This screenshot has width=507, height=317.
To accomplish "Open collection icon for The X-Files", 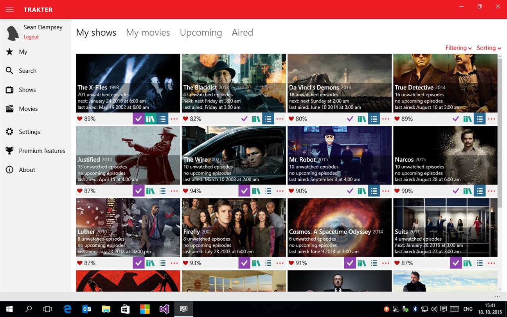I will (151, 119).
